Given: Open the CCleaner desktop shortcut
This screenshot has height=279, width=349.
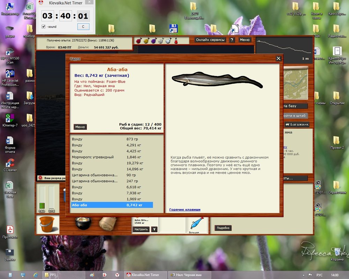Looking at the screenshot, I should (x=10, y=165).
